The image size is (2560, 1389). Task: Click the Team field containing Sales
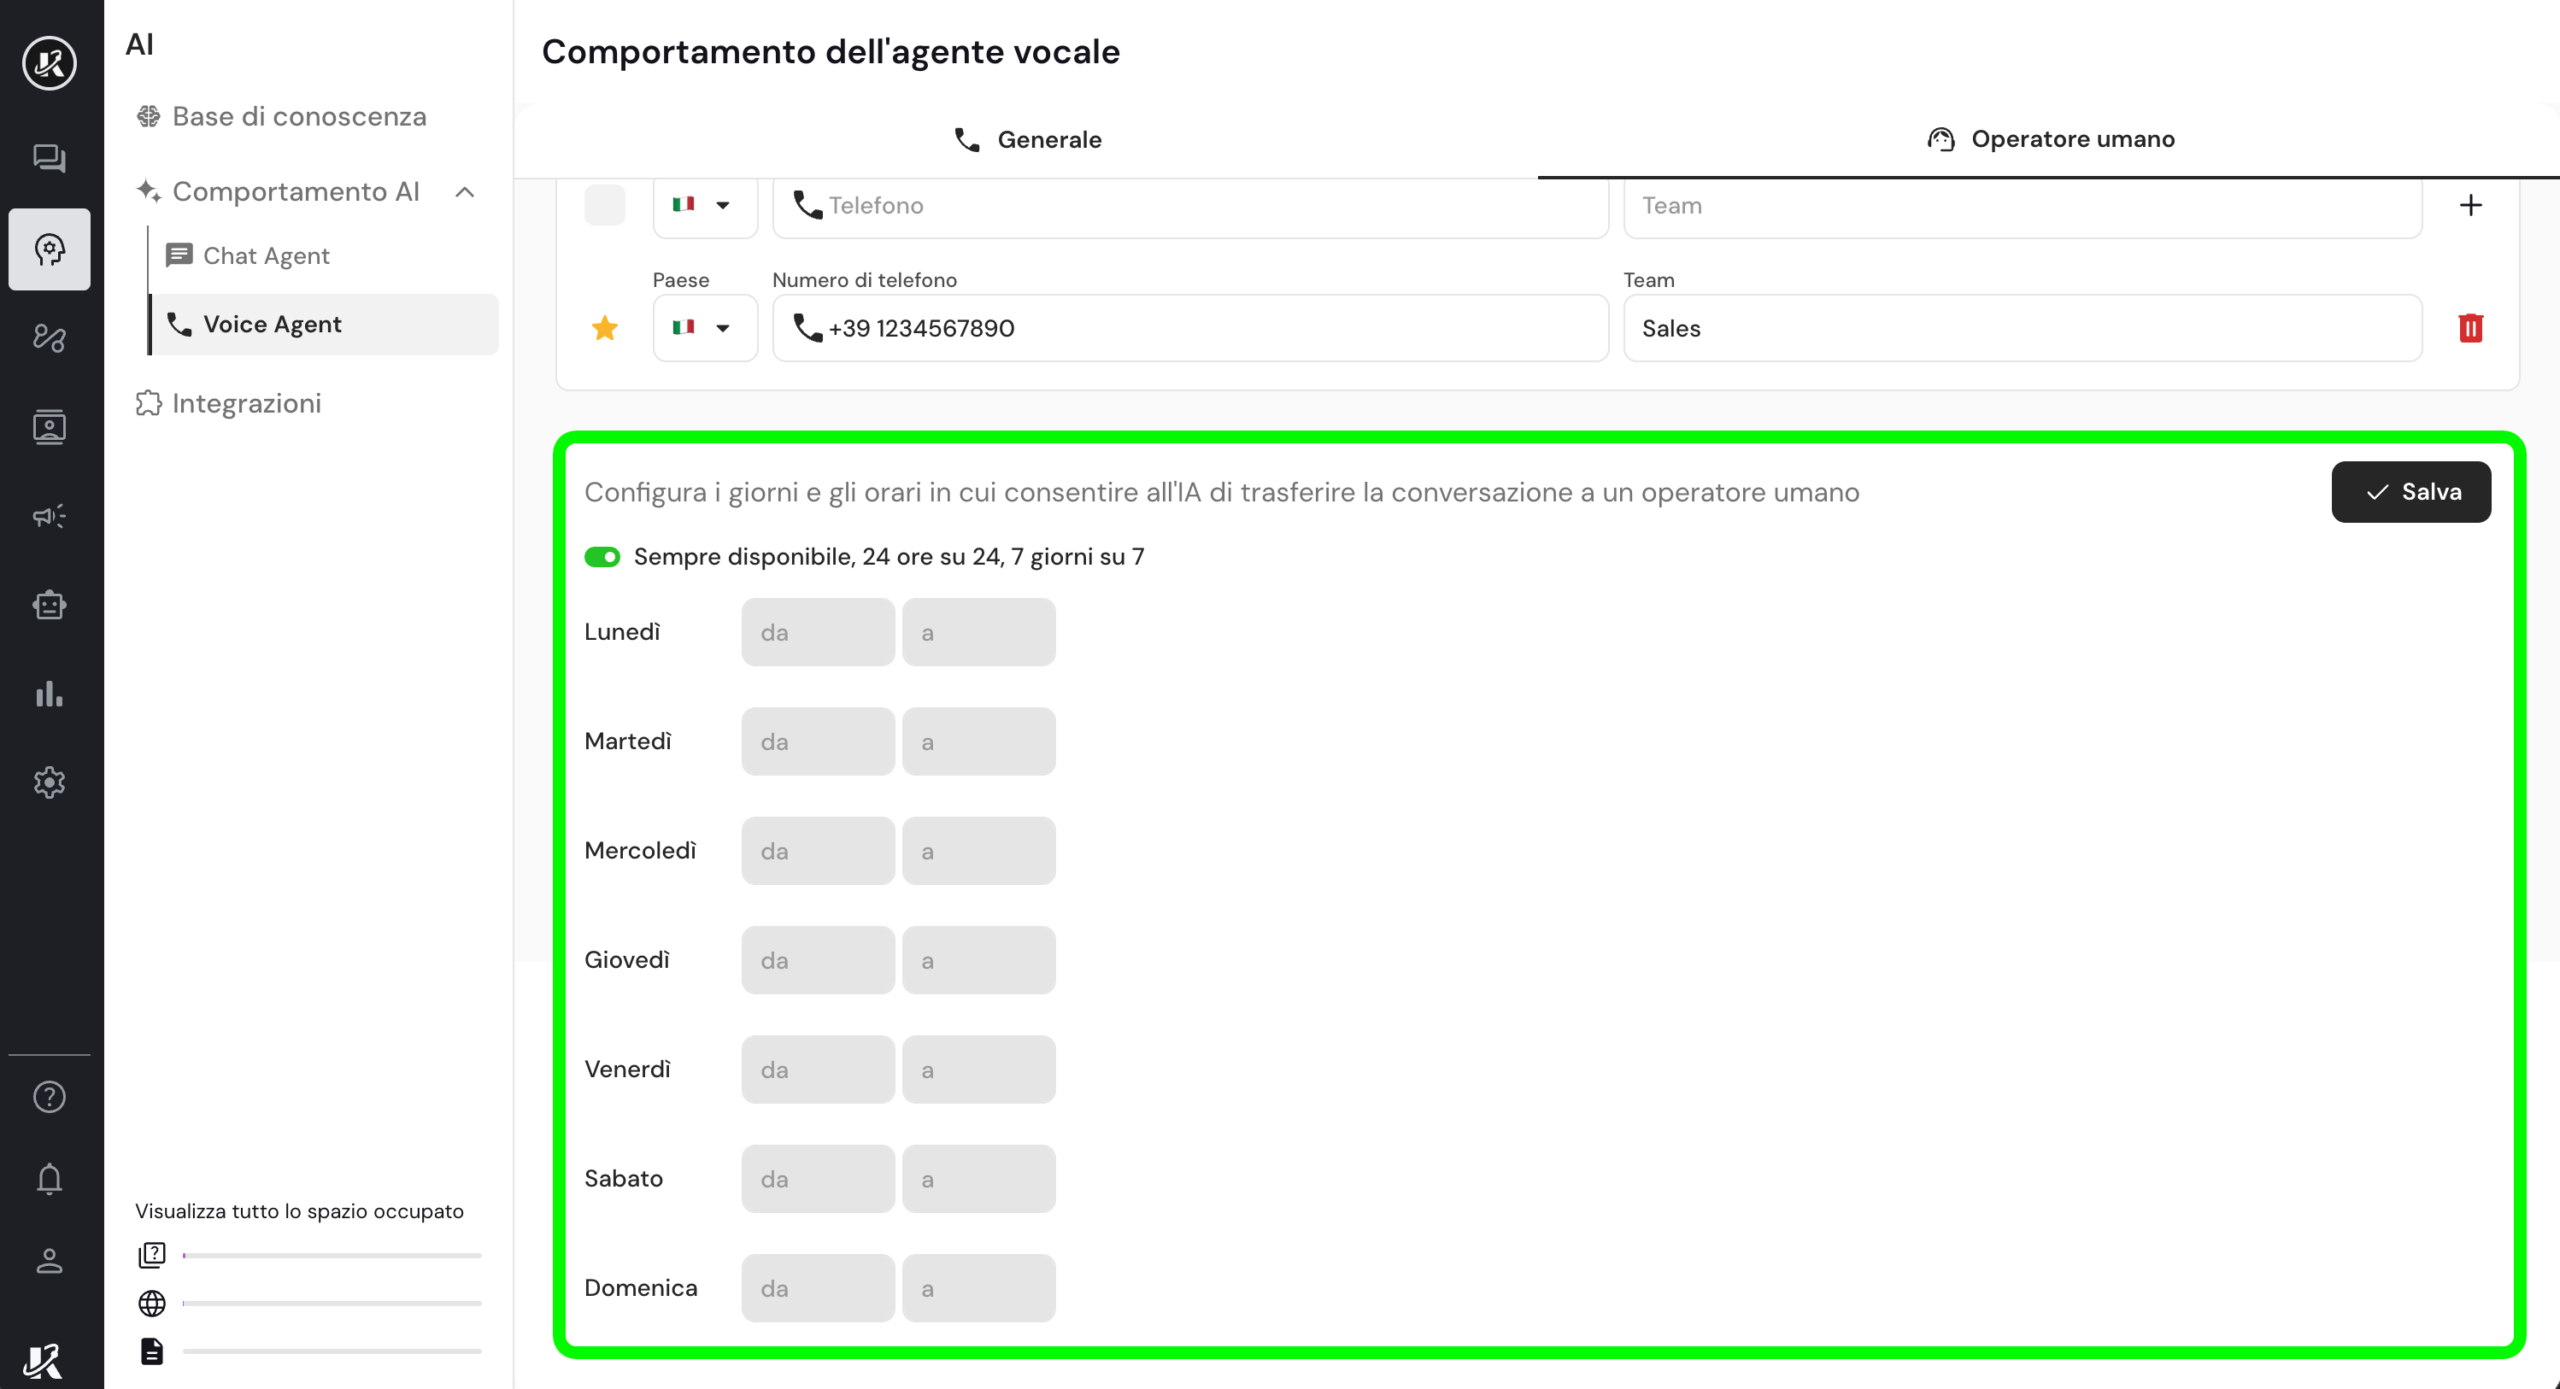pos(2022,329)
